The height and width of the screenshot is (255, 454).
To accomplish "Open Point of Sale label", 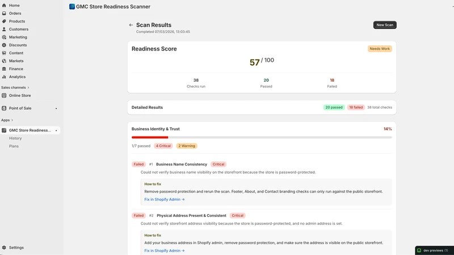I will click(20, 108).
